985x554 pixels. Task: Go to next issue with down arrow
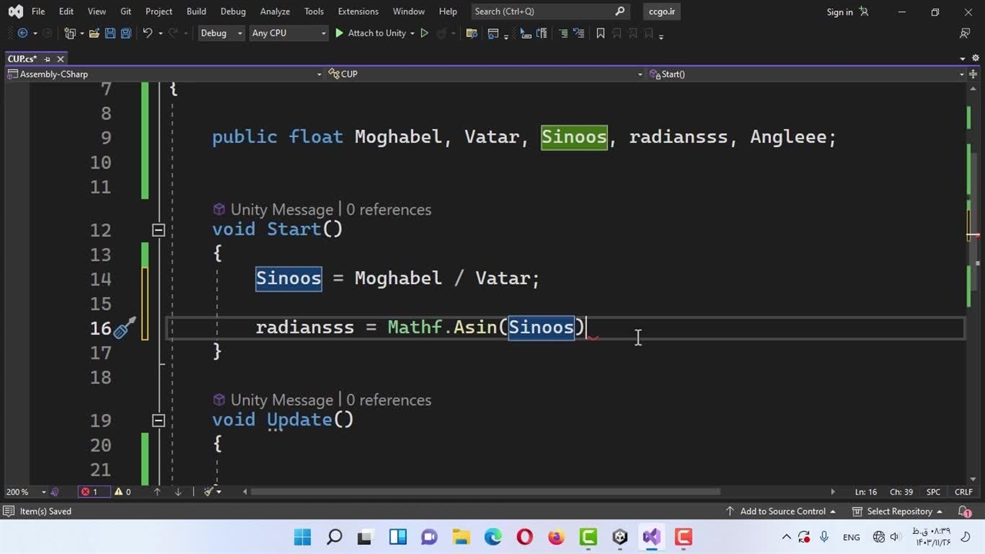[x=178, y=492]
